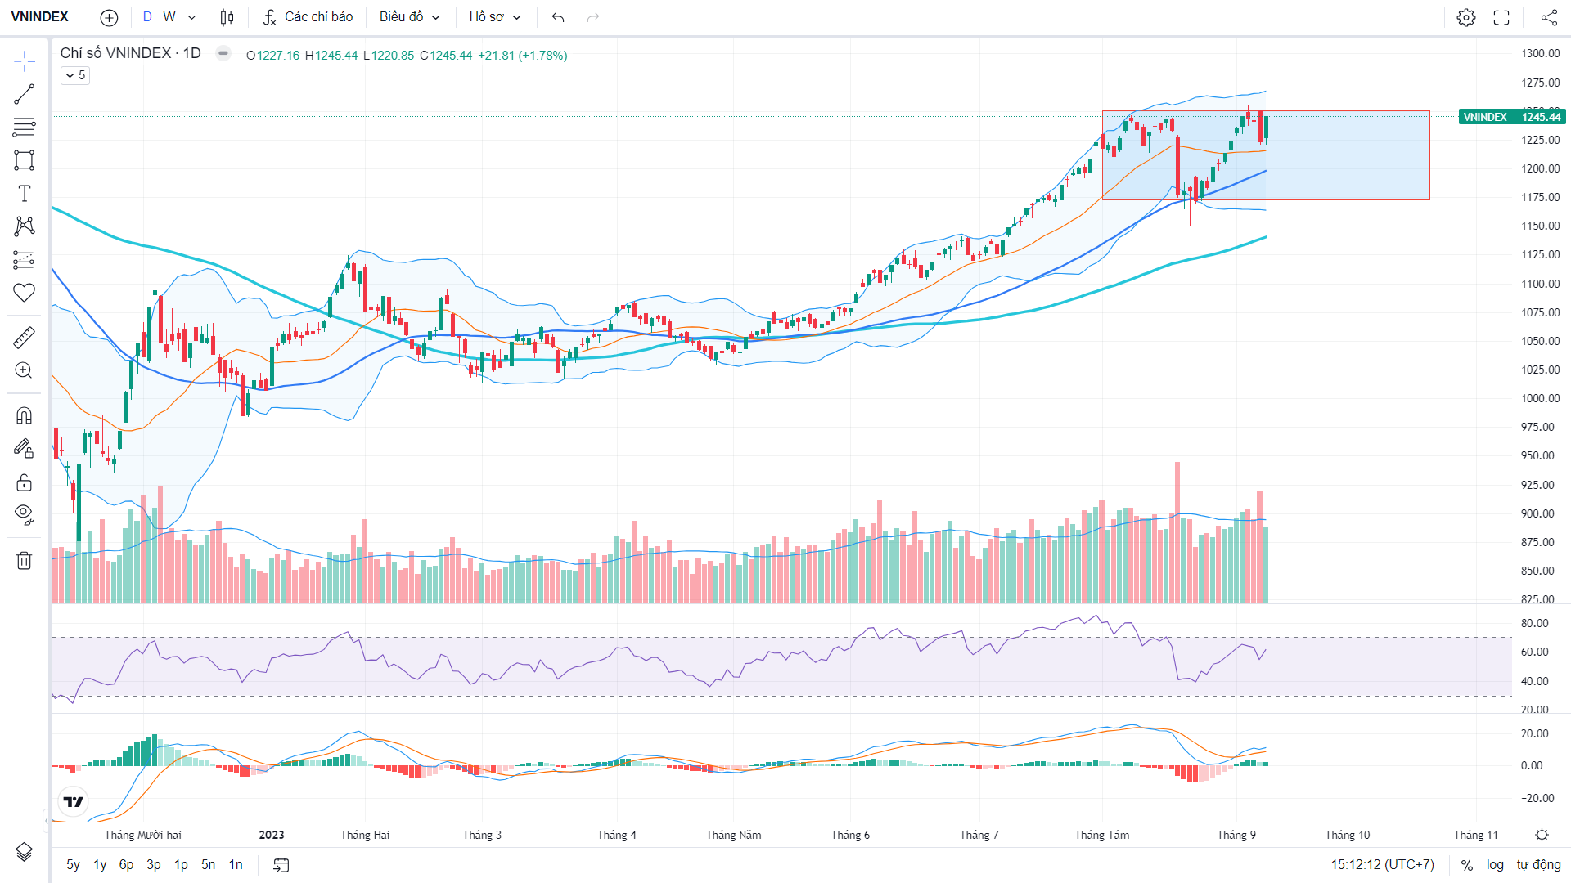Click the Các chỉ báo indicators button
Viewport: 1571px width, 883px height.
[x=309, y=17]
